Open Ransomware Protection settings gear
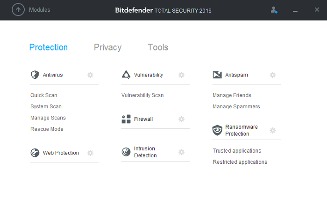Screen dimensions: 327x218 (x=272, y=130)
